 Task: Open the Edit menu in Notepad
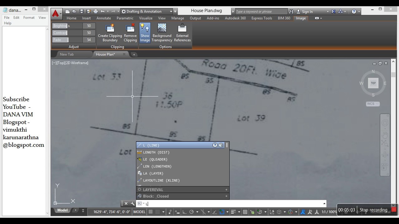point(16,18)
